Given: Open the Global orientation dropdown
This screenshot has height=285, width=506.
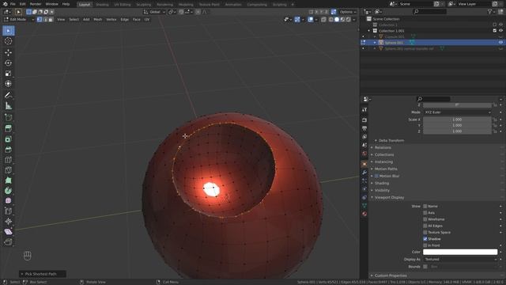Looking at the screenshot, I should (x=154, y=12).
